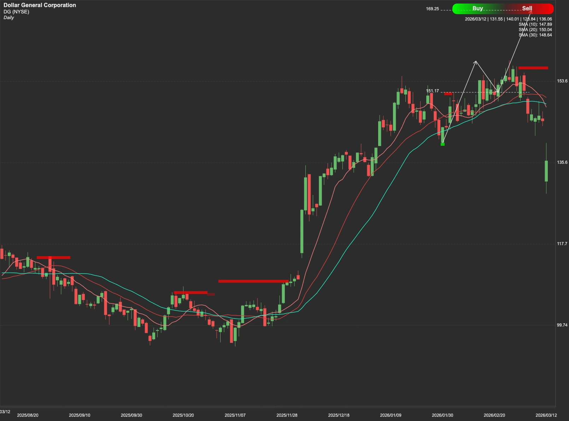
Task: Click the DG (NYSE) ticker label
Action: coord(16,12)
